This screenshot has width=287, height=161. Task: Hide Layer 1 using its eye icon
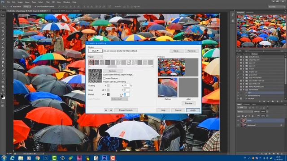[238, 120]
